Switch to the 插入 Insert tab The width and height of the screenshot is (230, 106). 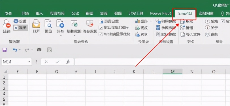tap(39, 14)
